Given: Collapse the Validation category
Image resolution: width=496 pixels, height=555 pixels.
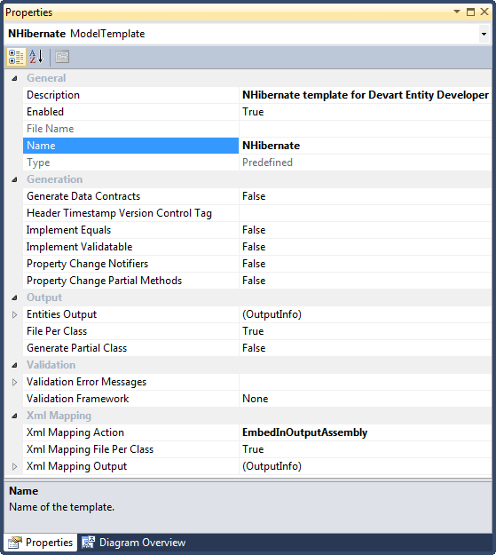Looking at the screenshot, I should click(14, 365).
